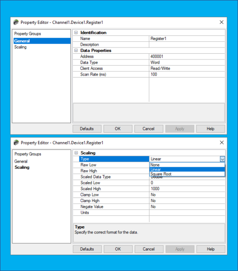This screenshot has width=238, height=271.
Task: Collapse the Data Properties section
Action: [76, 50]
